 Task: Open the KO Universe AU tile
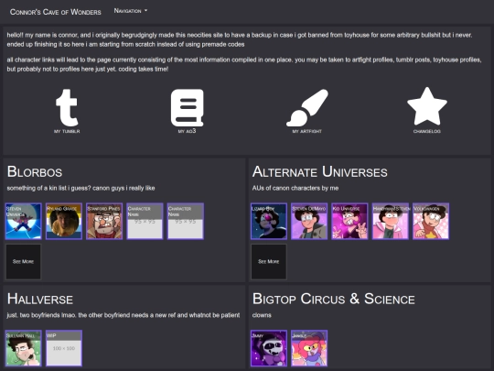pos(349,221)
